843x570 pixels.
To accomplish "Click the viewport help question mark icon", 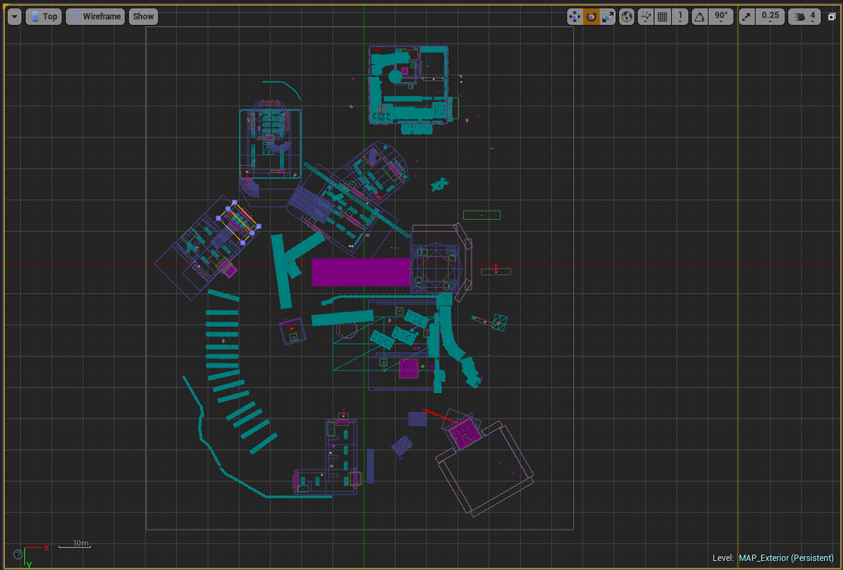I will click(18, 554).
